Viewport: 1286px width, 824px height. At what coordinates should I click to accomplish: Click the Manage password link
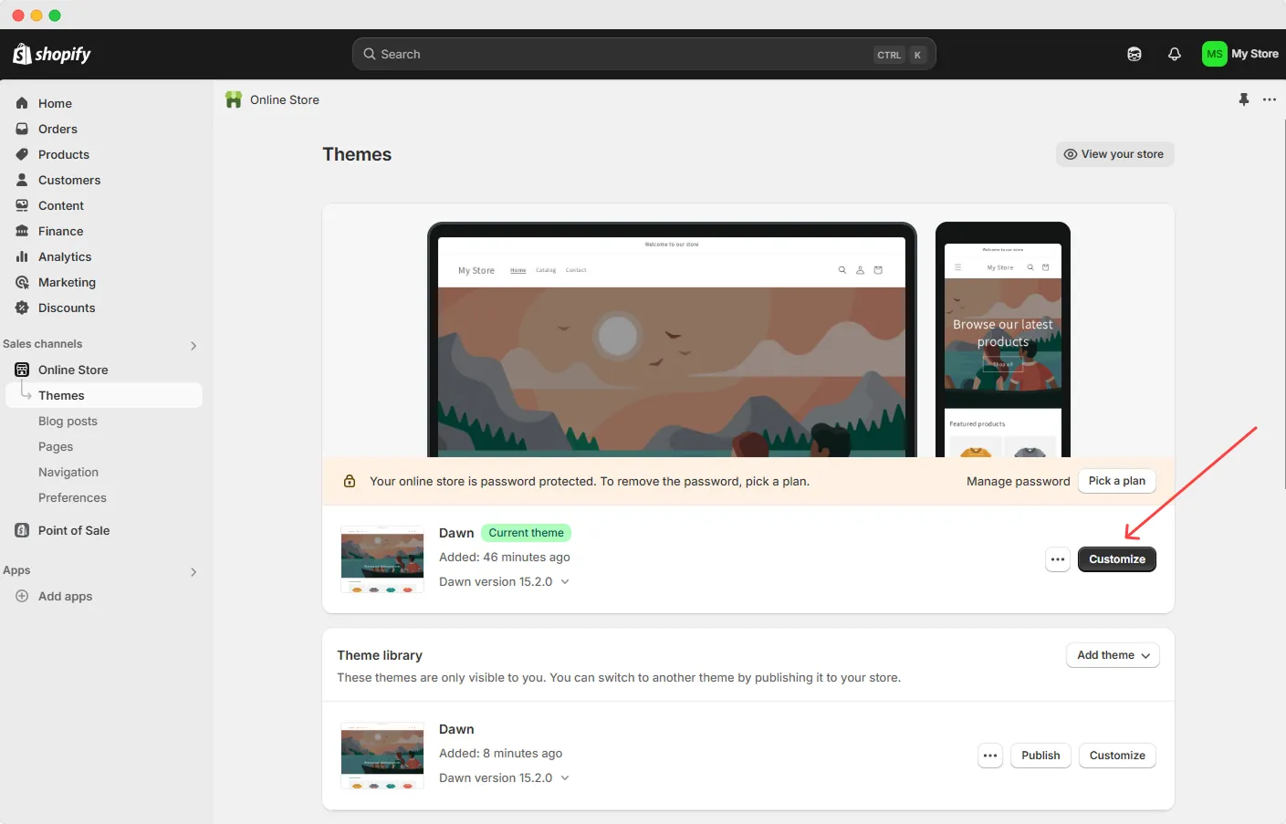(x=1018, y=481)
